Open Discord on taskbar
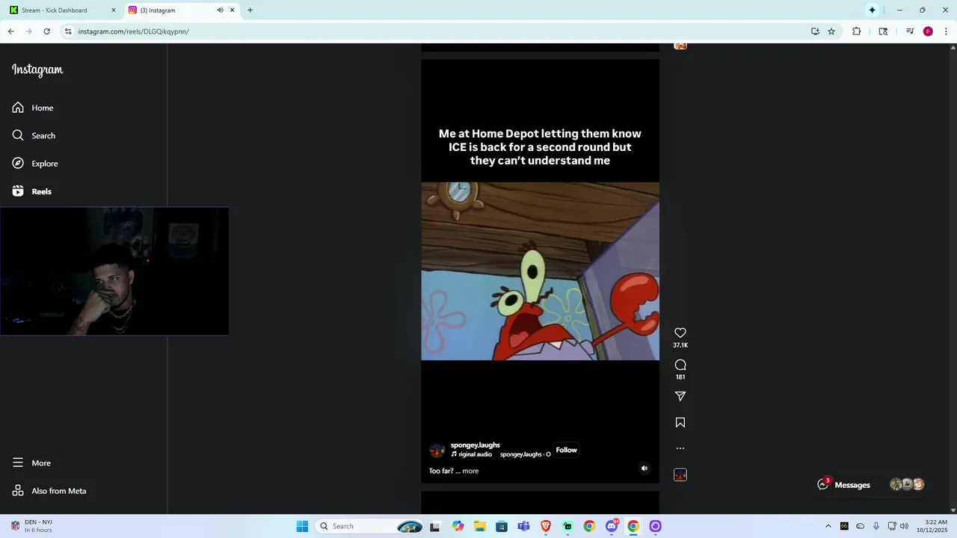Viewport: 957px width, 538px height. [x=612, y=526]
